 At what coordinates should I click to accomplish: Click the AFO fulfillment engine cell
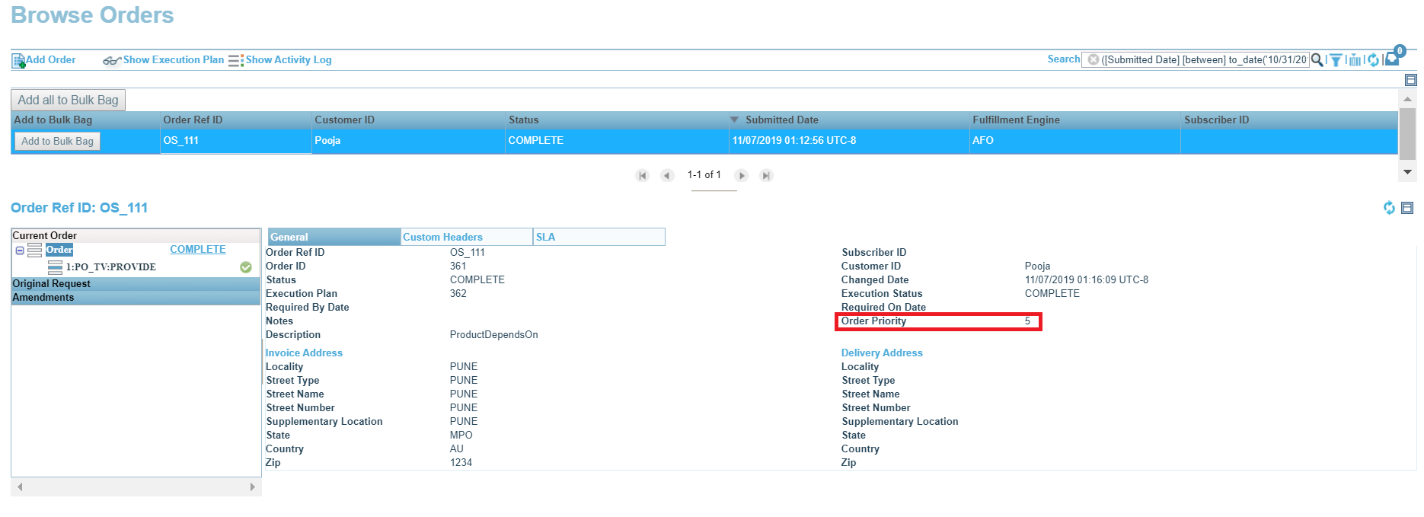coord(1074,141)
